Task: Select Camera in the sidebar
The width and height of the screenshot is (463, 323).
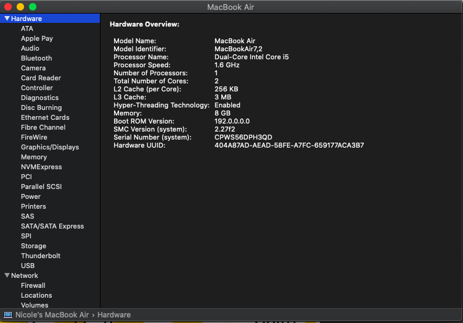Action: tap(33, 68)
